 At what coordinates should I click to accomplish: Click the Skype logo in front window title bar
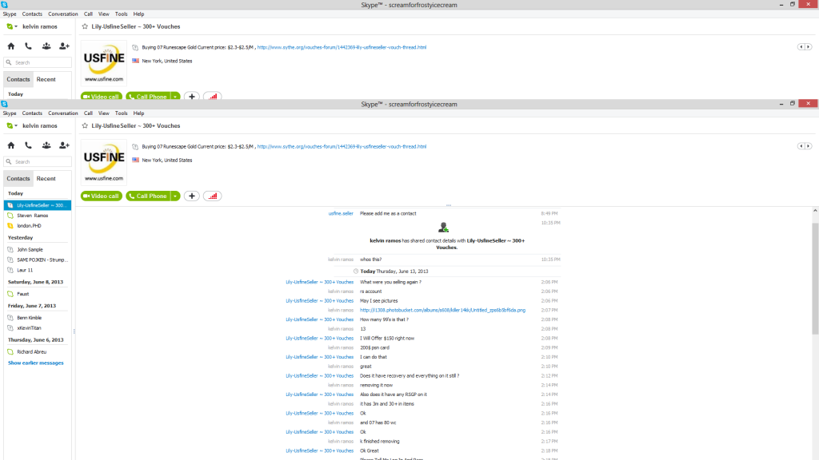(4, 104)
